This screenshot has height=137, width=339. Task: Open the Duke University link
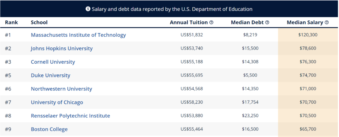pyautogui.click(x=50, y=76)
